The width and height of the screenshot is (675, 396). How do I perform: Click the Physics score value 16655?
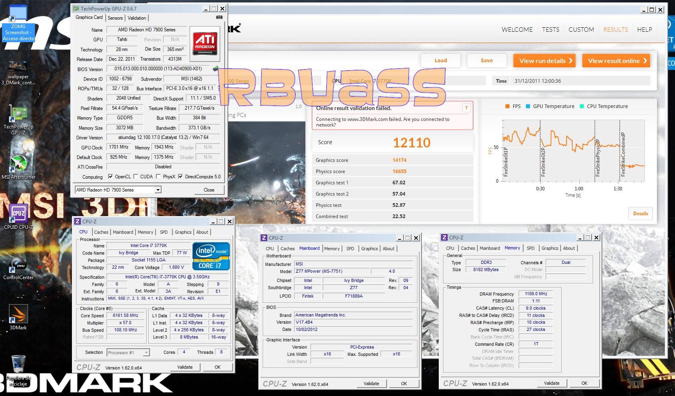pos(399,171)
